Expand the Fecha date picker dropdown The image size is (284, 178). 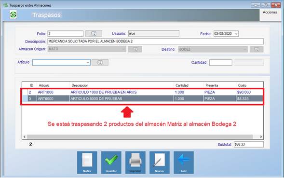(x=236, y=34)
